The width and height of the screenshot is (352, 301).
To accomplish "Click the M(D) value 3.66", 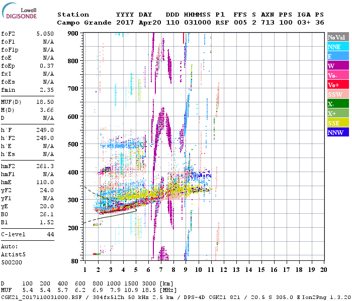I will 47,110.
